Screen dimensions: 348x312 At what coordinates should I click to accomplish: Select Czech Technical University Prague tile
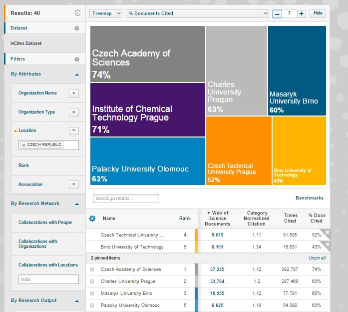coord(239,150)
